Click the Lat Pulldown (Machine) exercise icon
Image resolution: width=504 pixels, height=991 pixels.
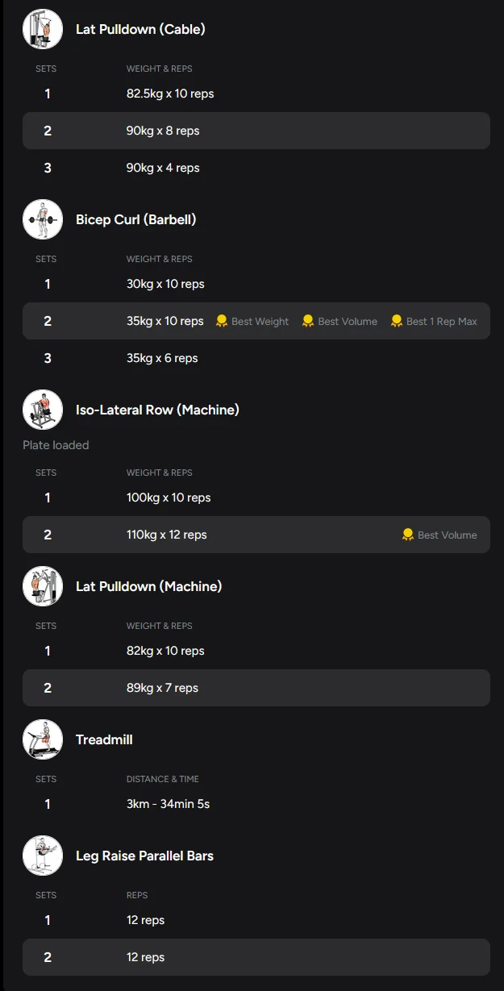click(43, 586)
